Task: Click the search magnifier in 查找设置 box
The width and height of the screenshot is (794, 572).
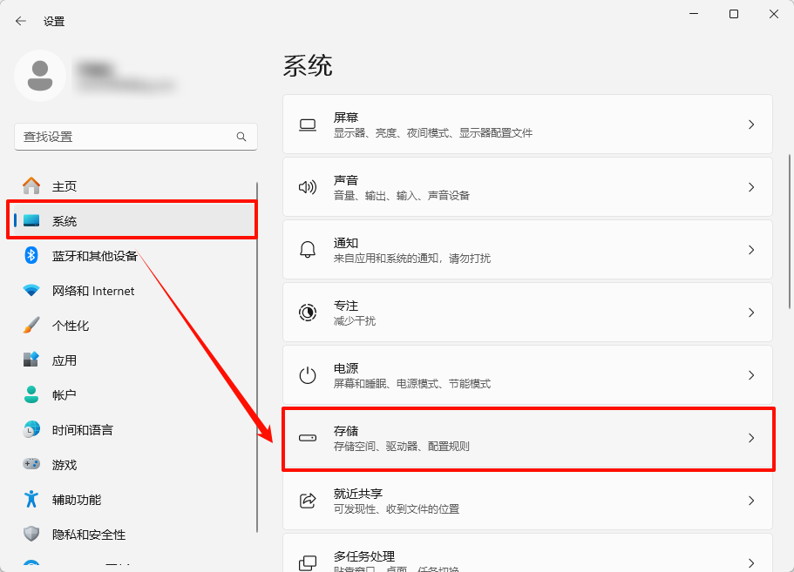Action: [x=241, y=137]
